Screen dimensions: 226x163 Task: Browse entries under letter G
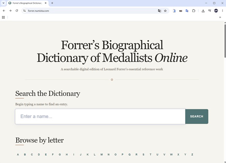(60, 154)
